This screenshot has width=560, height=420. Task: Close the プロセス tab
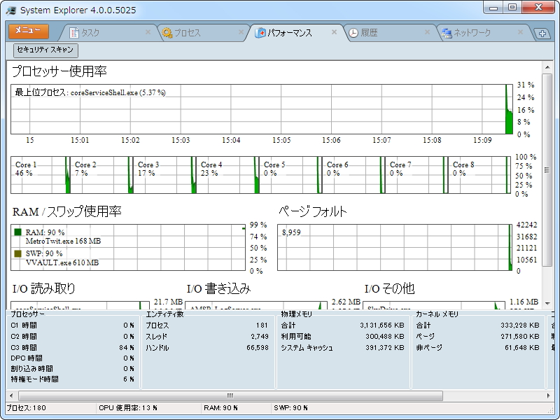[241, 32]
